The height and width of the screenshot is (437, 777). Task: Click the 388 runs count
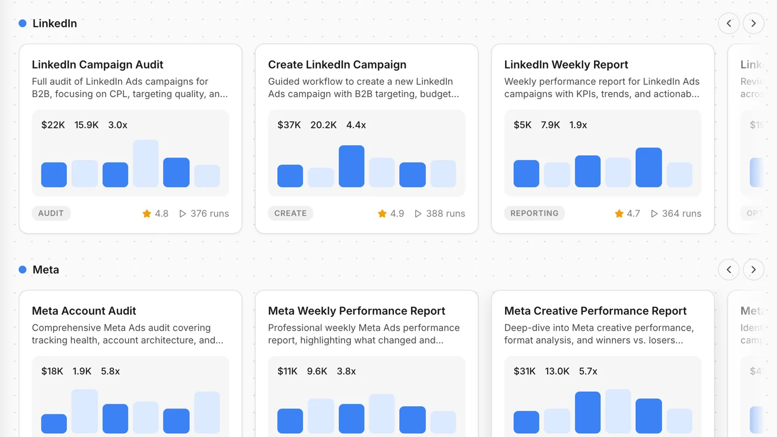point(446,214)
